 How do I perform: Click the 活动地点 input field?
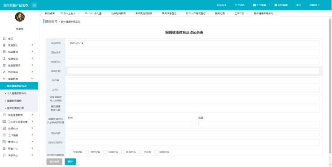194,53
